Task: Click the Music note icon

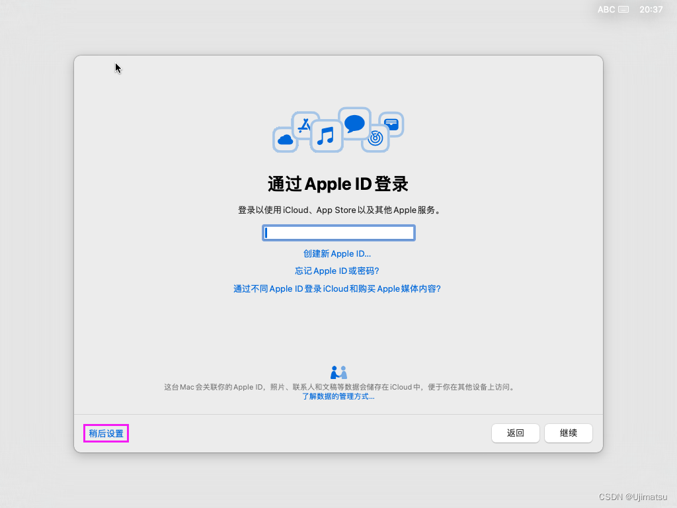Action: (x=326, y=136)
